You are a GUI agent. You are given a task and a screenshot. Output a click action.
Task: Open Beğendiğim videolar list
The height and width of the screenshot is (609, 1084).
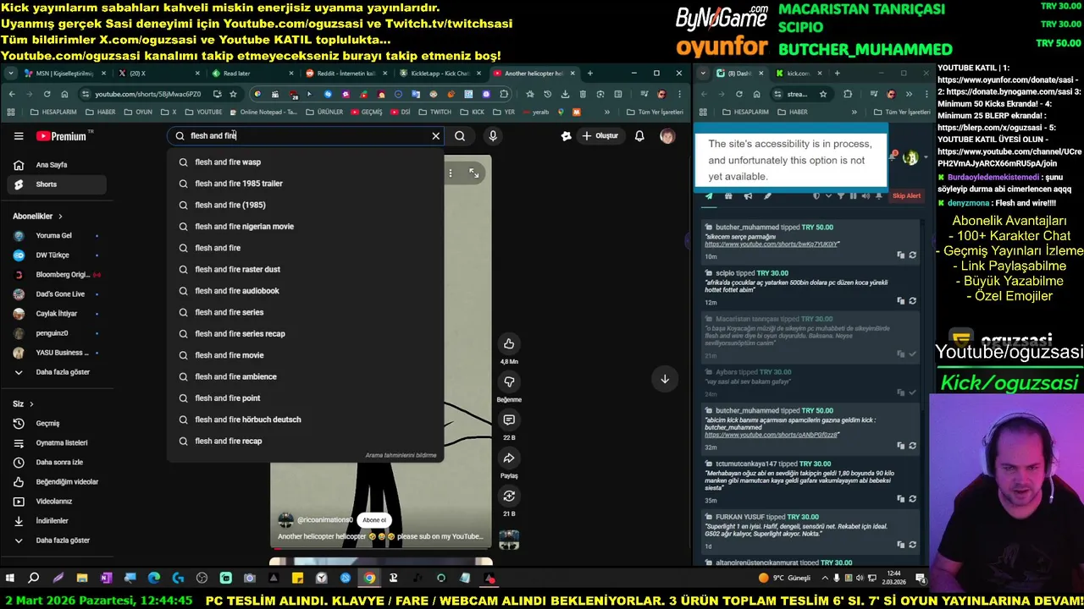tap(55, 481)
